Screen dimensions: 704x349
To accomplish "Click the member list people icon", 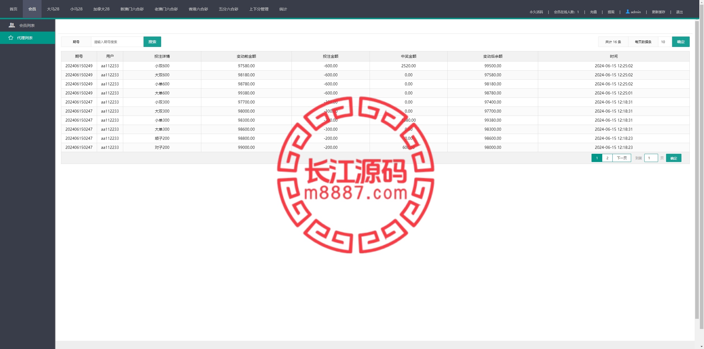I will 12,25.
